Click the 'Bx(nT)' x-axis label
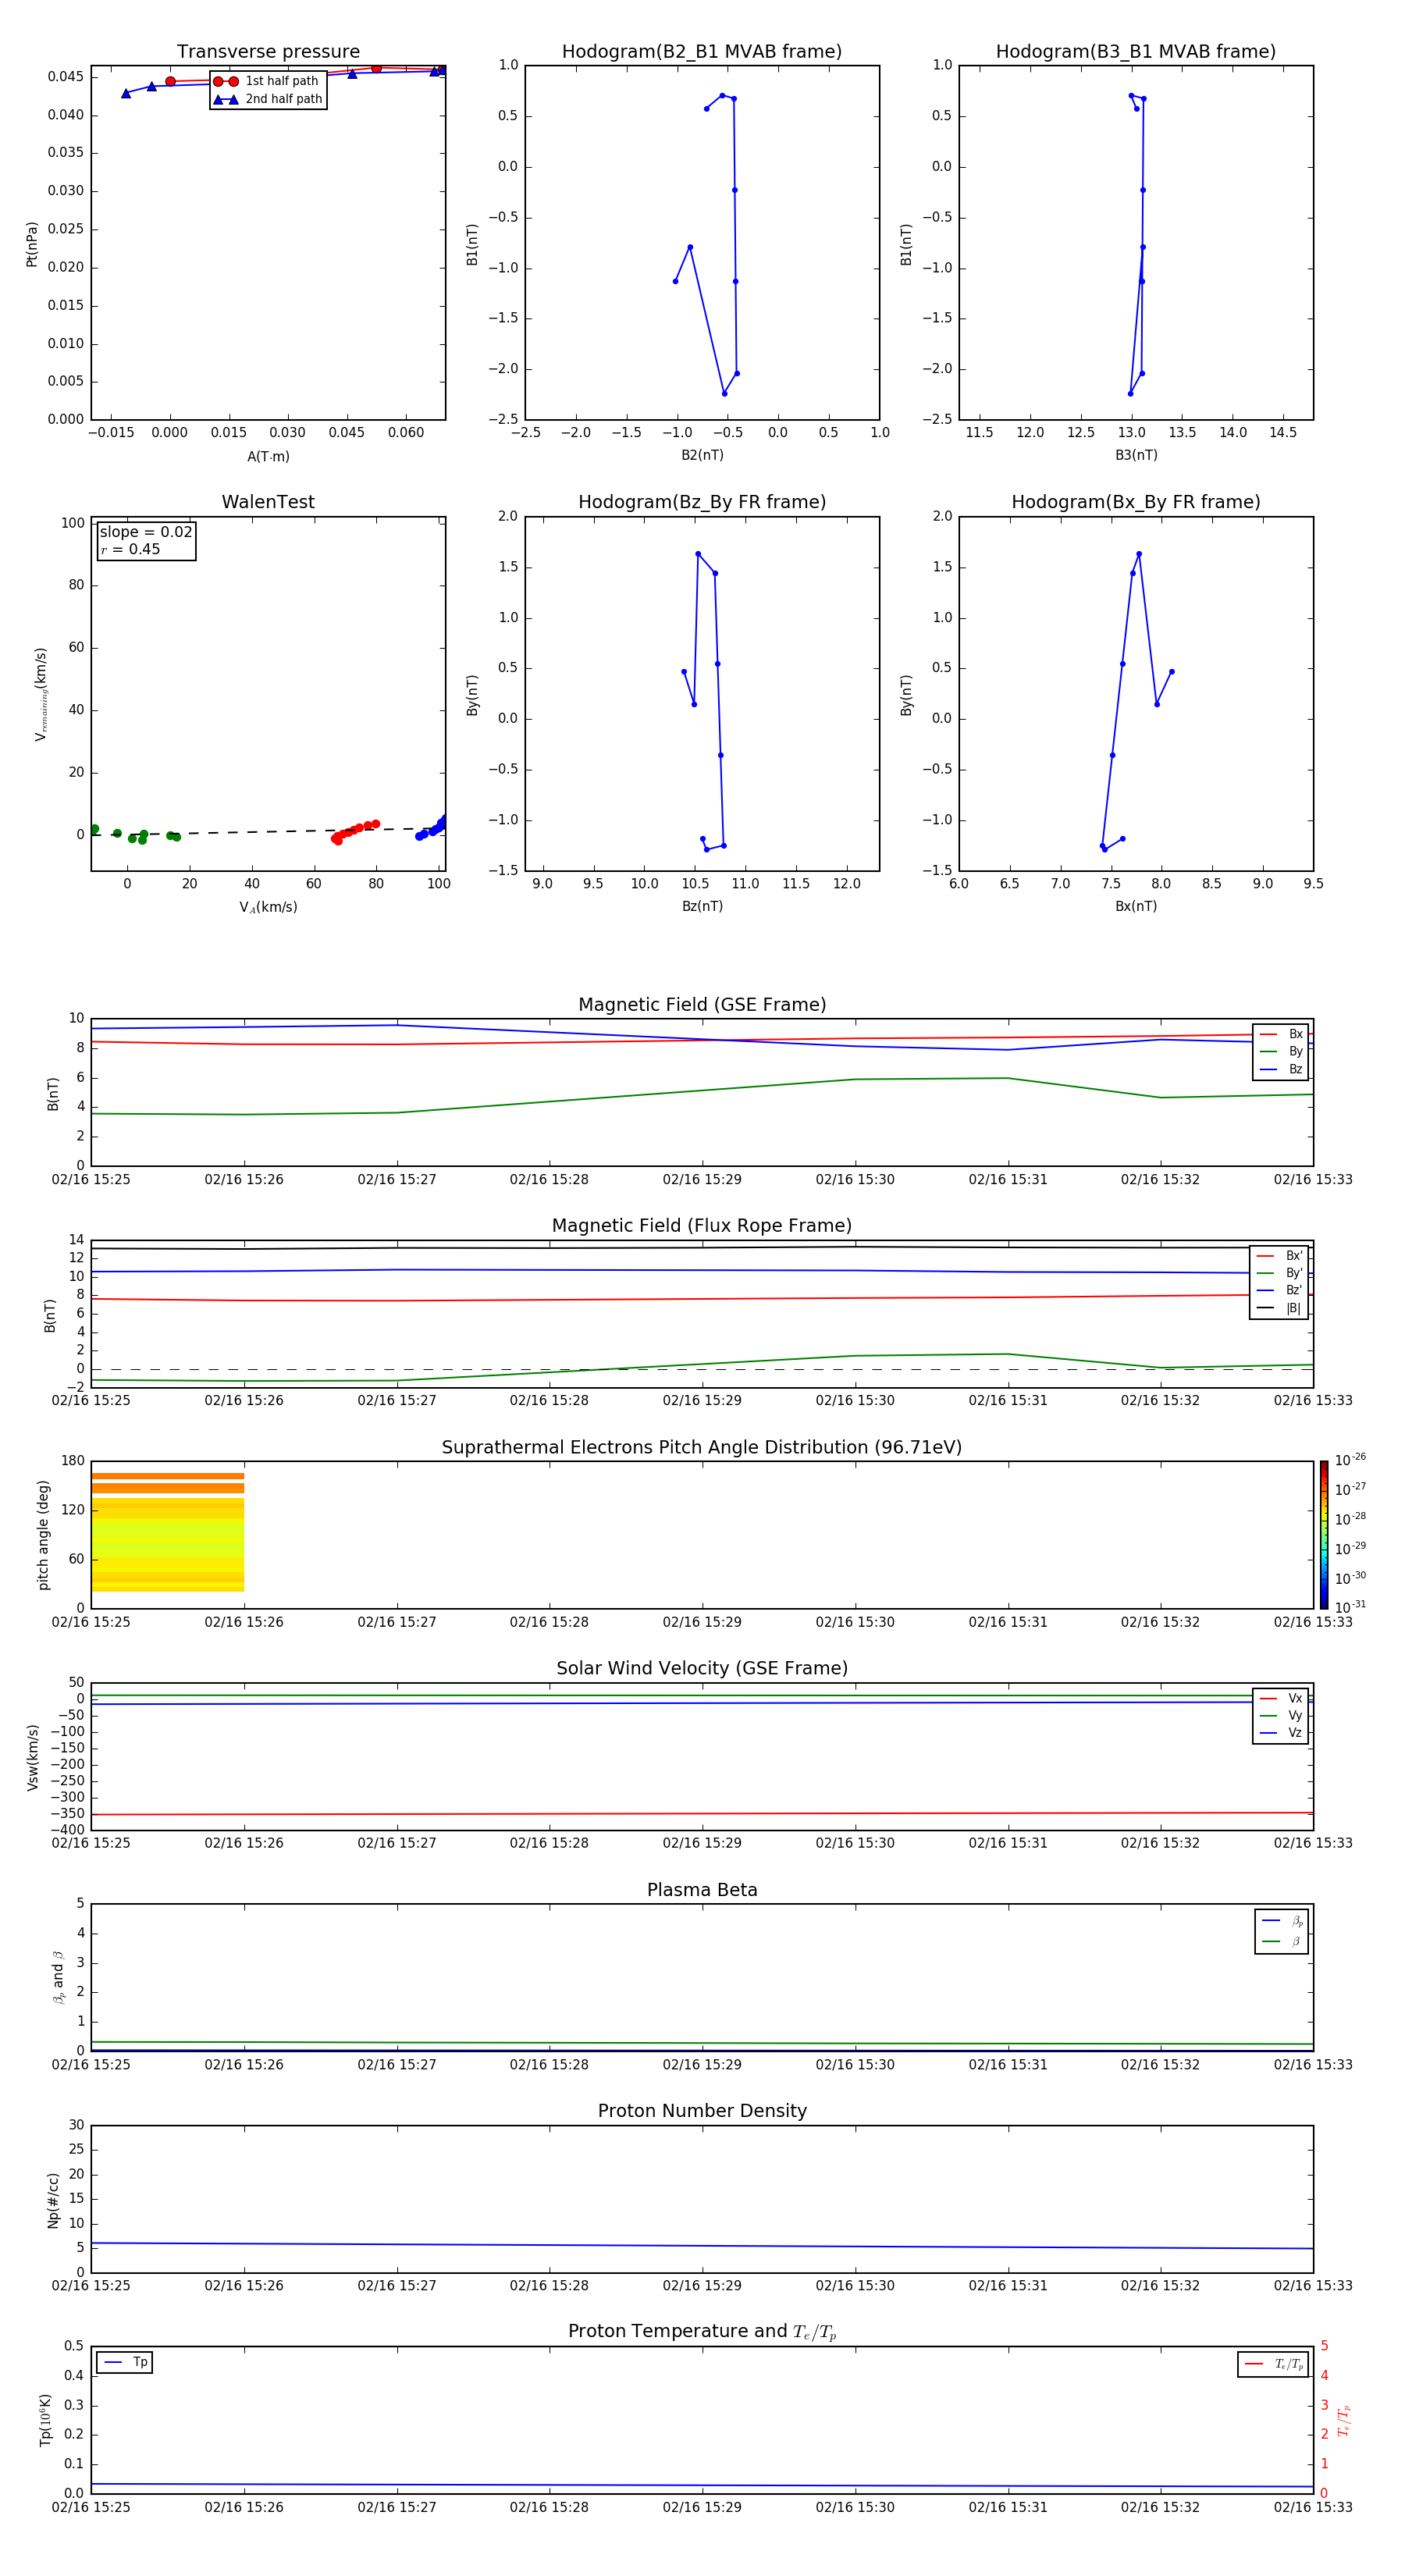The height and width of the screenshot is (2576, 1405). point(1136,906)
